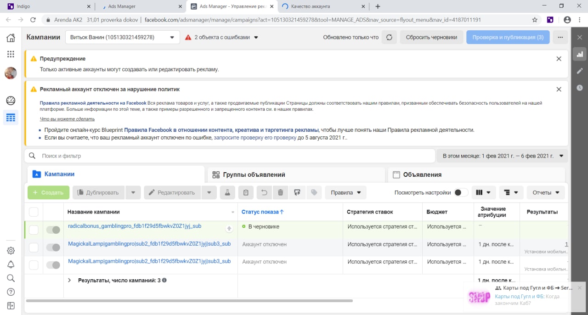
Task: Click the tag label icon in toolbar
Action: point(314,192)
